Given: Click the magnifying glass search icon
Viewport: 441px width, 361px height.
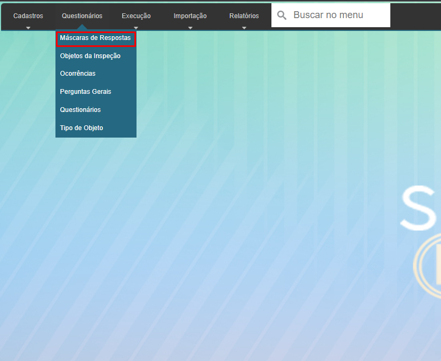Looking at the screenshot, I should click(282, 15).
